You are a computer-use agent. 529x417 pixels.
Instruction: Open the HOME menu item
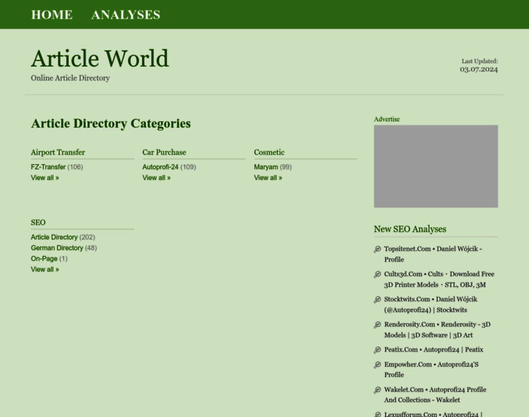(x=52, y=15)
